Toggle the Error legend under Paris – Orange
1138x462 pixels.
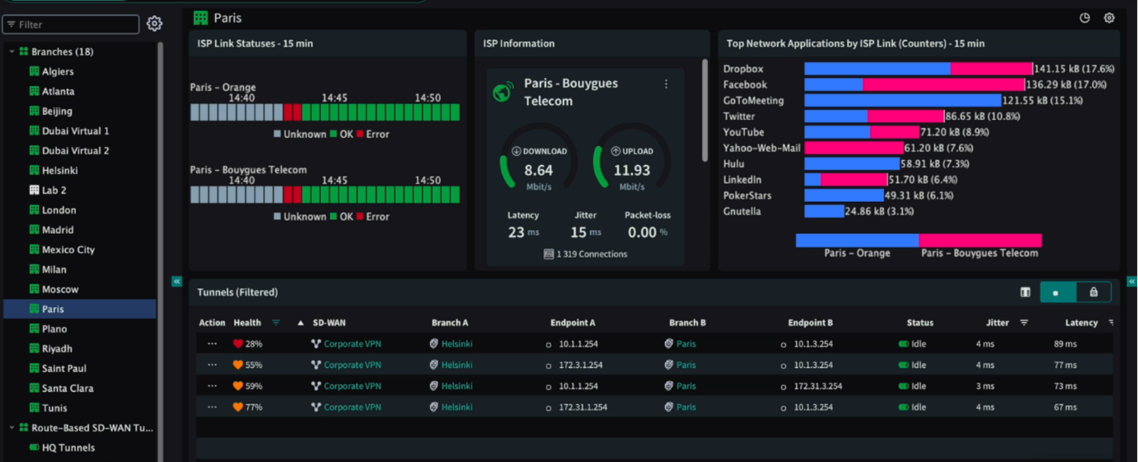(373, 134)
